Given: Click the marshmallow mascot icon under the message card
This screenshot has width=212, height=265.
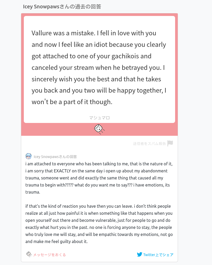Looking at the screenshot, I should (x=99, y=129).
